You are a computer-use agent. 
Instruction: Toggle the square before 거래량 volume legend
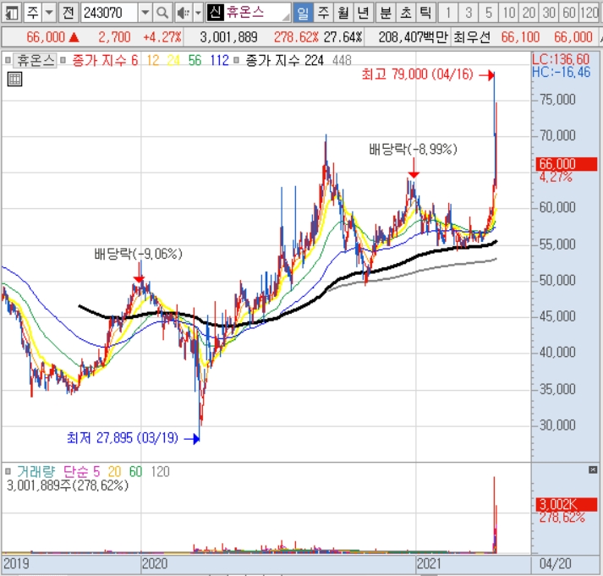click(x=8, y=471)
